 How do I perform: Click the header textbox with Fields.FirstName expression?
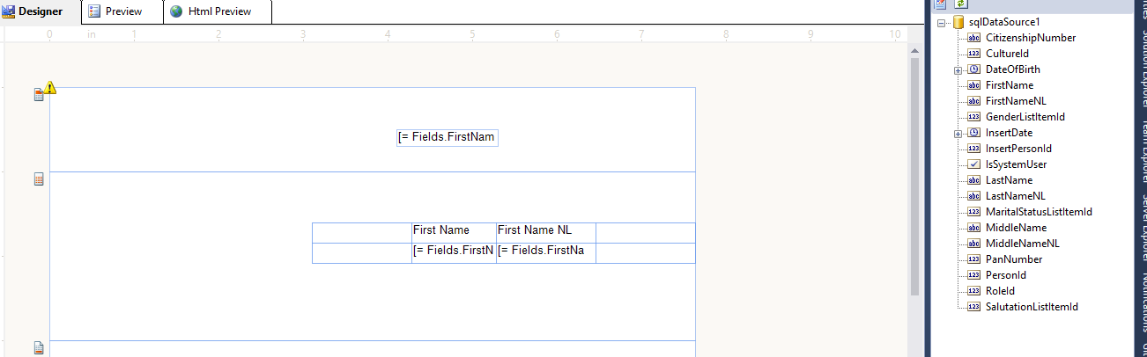click(x=448, y=137)
